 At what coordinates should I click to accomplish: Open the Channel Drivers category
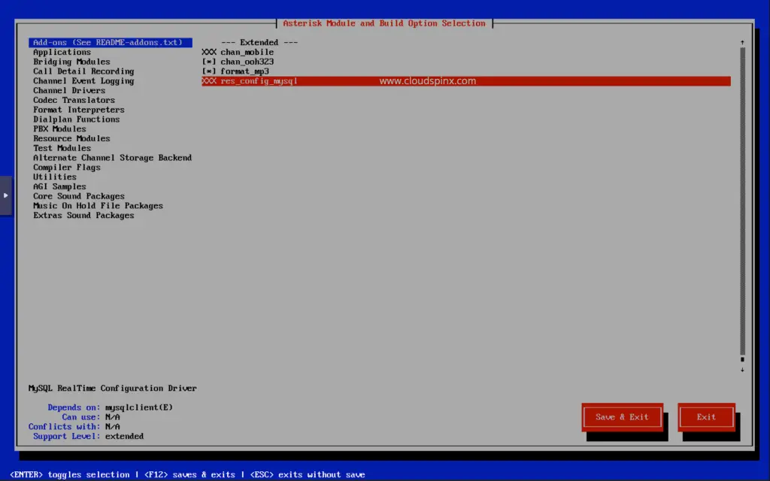(x=68, y=90)
